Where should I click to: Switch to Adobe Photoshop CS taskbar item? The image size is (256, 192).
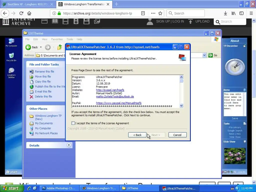coord(59,188)
